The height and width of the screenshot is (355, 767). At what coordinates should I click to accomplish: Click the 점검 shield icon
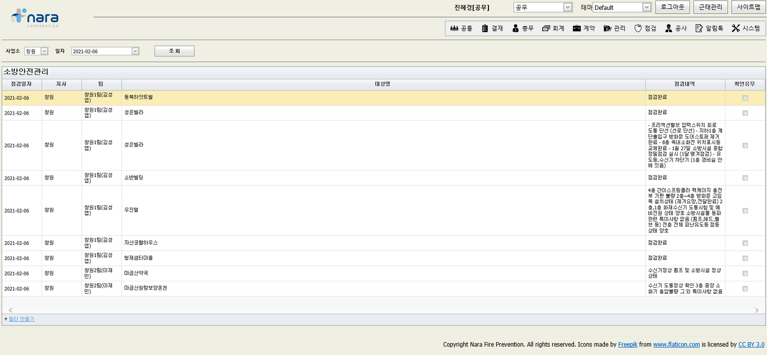(x=638, y=29)
